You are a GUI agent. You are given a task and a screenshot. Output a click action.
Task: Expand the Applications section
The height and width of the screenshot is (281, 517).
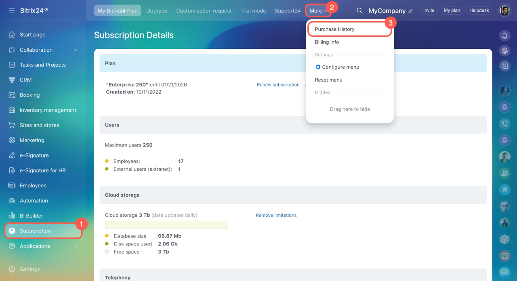75,246
